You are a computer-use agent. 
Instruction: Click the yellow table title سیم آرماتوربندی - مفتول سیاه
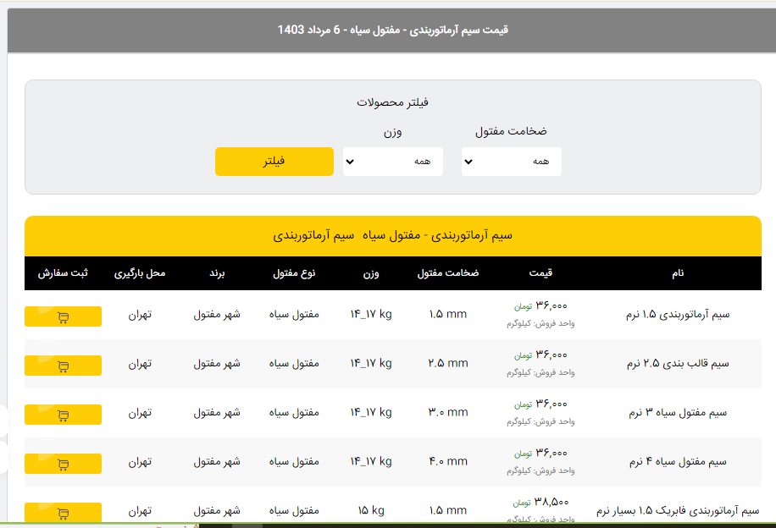[x=393, y=235]
